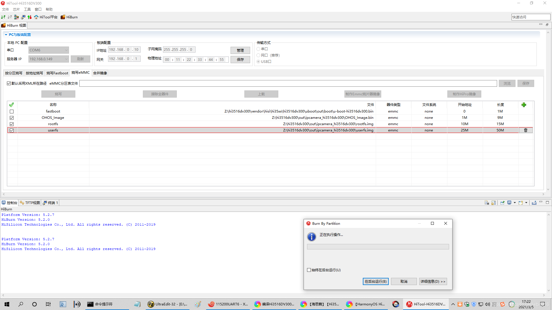552x310 pixels.
Task: Switch to the 烧写Fastboot tab
Action: pyautogui.click(x=57, y=73)
